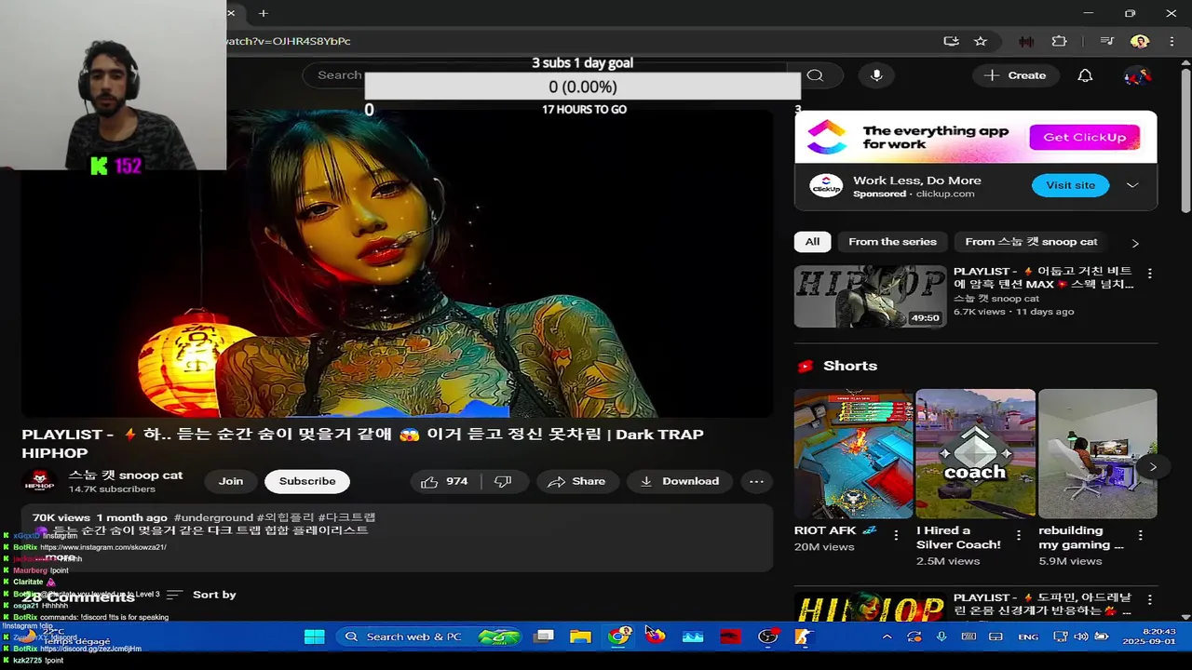Open comments Sort by dropdown
Image resolution: width=1192 pixels, height=670 pixels.
point(203,595)
